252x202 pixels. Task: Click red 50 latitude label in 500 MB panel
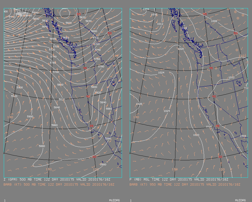[x=109, y=33]
